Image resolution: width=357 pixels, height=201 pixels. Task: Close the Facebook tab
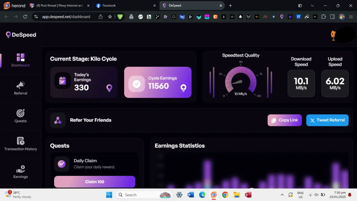(x=155, y=6)
